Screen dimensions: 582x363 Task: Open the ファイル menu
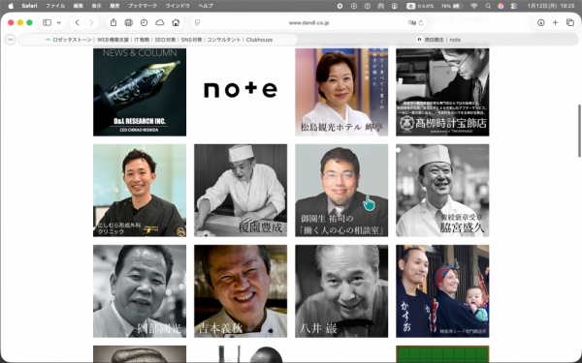tap(55, 6)
